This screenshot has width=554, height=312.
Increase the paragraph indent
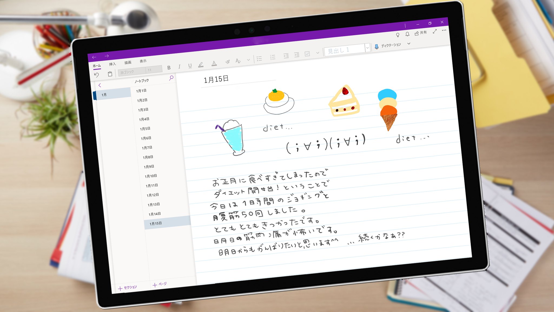(297, 56)
